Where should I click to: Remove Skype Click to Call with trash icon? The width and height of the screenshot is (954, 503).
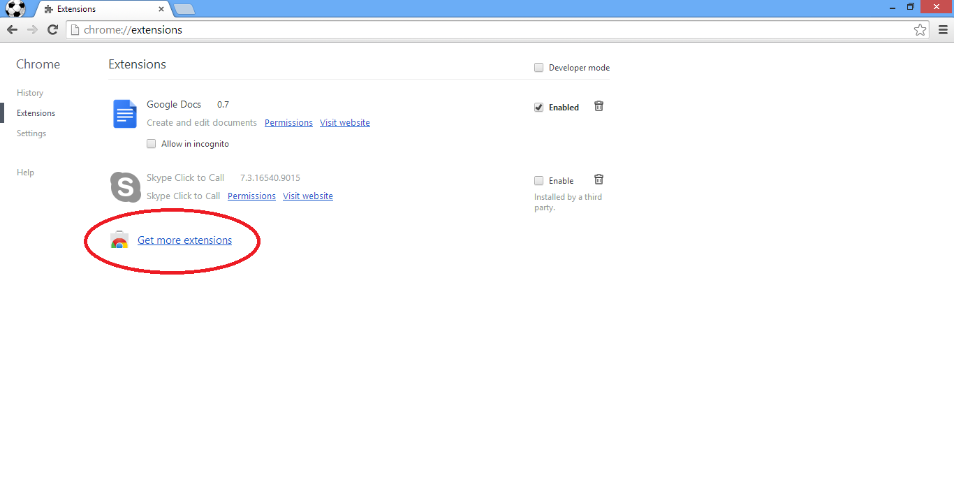point(599,179)
